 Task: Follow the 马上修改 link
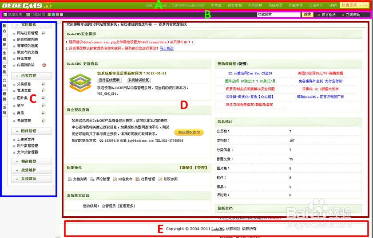click(x=167, y=48)
